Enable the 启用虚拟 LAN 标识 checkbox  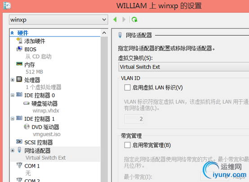(127, 87)
